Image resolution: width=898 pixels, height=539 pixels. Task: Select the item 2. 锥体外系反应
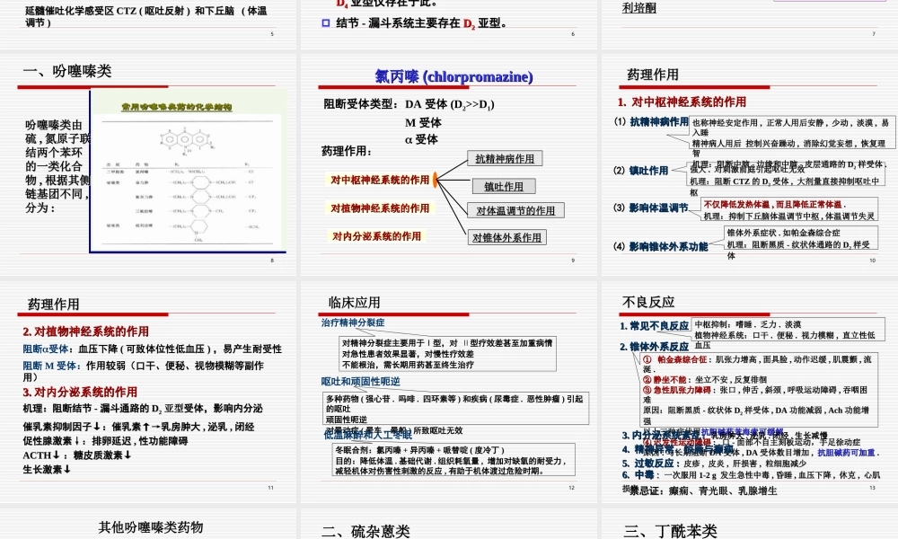click(654, 347)
